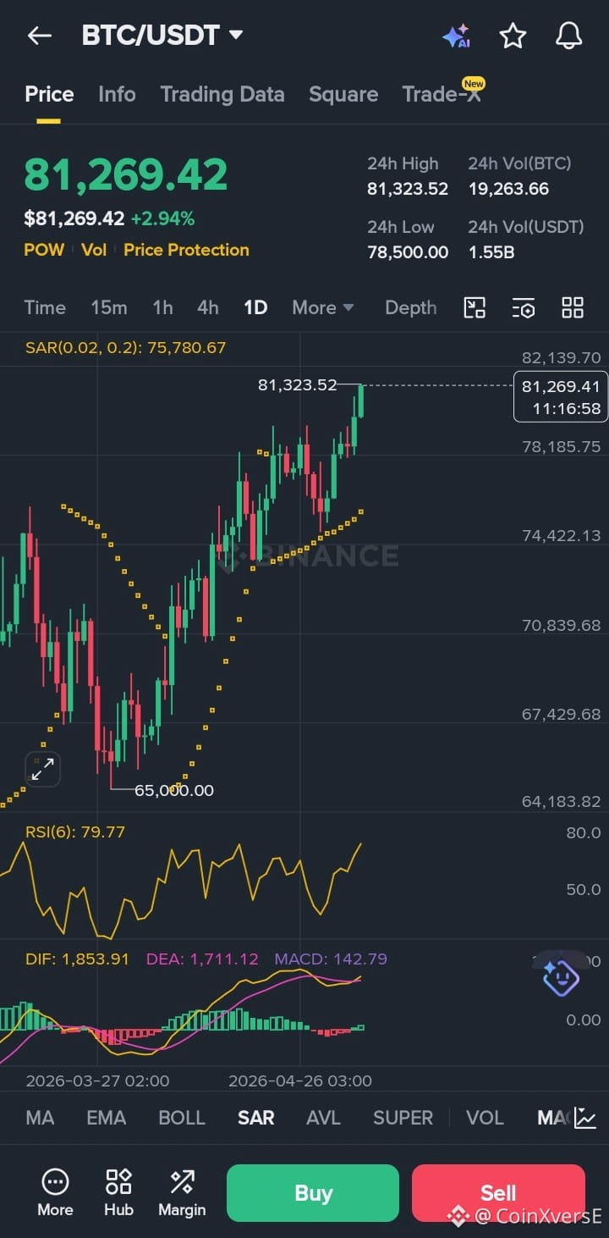This screenshot has width=609, height=1238.
Task: Add BTC/USDT to favorites with star
Action: 513,36
